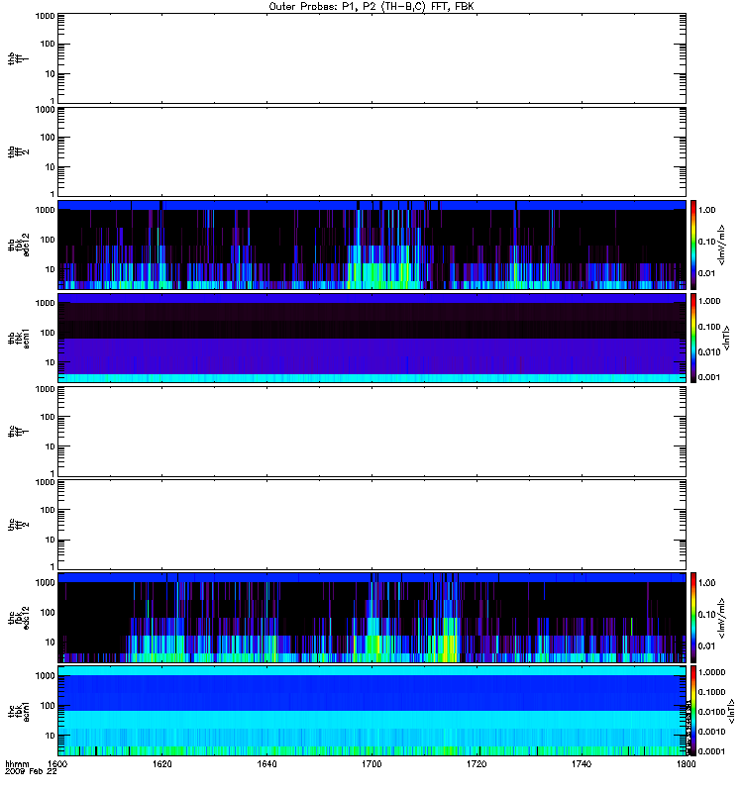Click the 1640 time axis label
Screen dimensions: 743x792
(x=266, y=764)
